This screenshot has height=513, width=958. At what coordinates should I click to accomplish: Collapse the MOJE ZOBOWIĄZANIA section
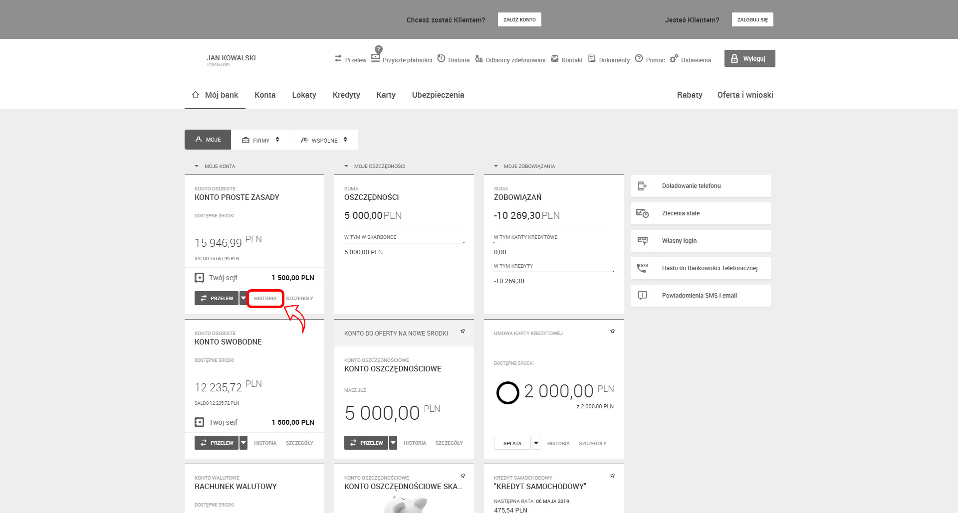click(496, 166)
